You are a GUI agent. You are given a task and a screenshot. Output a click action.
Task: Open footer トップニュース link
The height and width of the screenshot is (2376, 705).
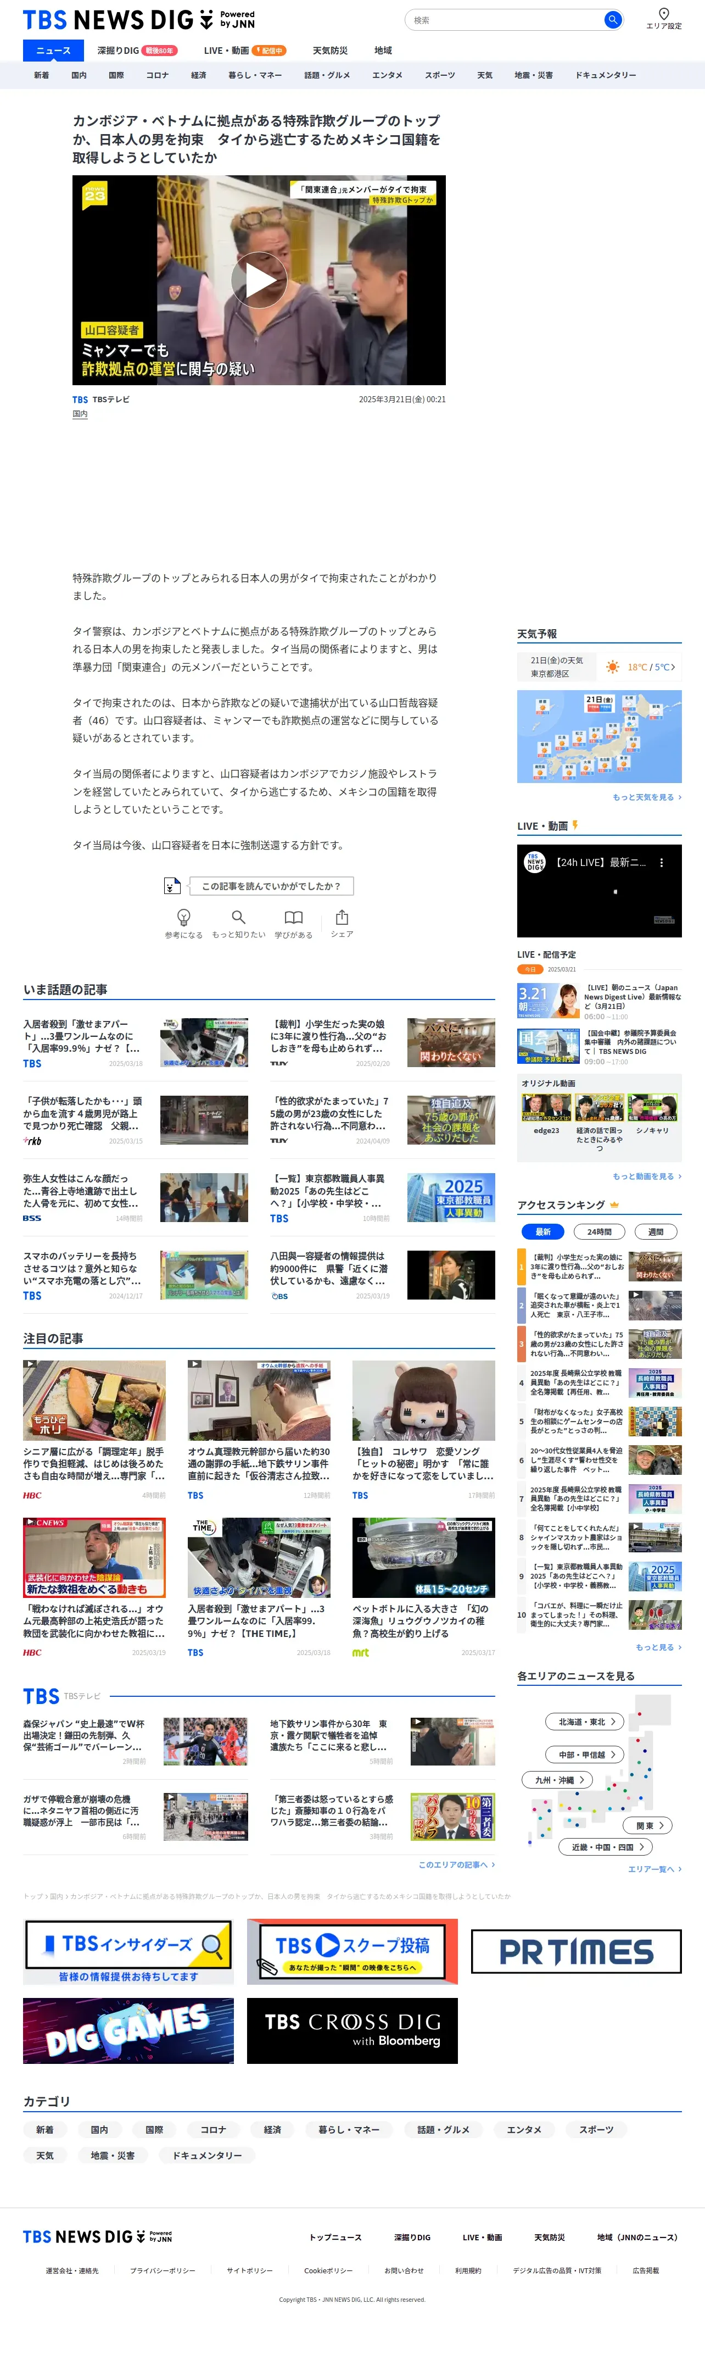pos(335,2237)
